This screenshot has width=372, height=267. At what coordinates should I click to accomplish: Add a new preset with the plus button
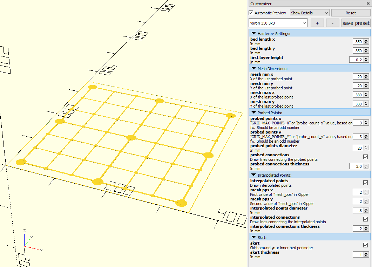click(x=317, y=23)
